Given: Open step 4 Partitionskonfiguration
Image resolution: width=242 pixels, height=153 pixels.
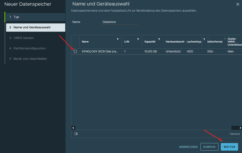Looking at the screenshot, I should click(35, 48).
